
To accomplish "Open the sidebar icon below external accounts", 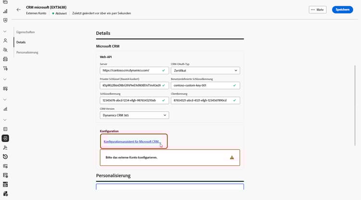I will [x=5, y=147].
